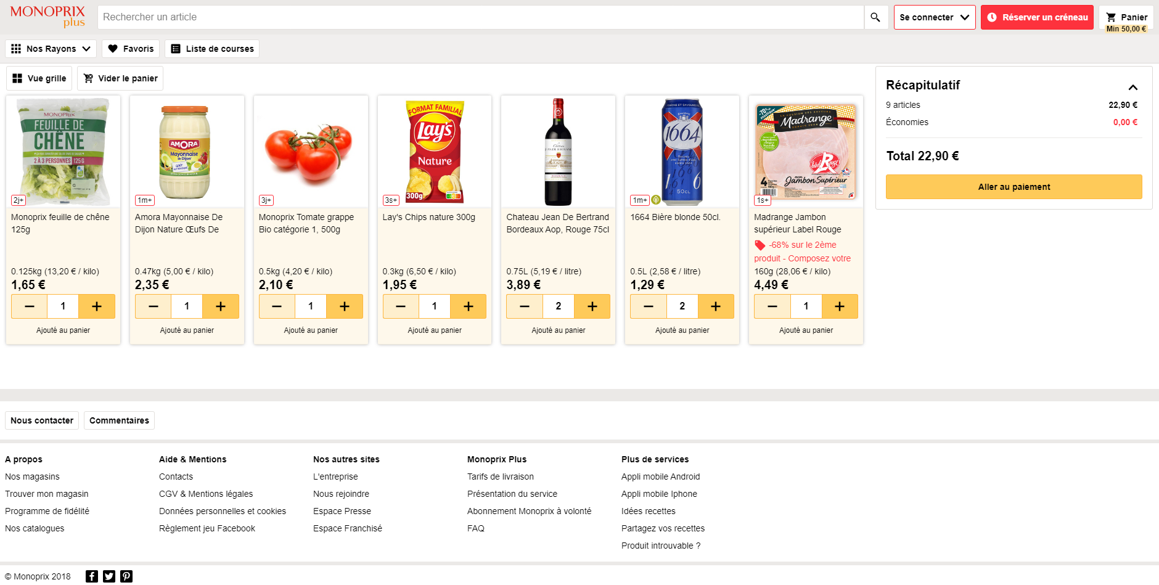Empty cart with Vider le panier
The image size is (1159, 585).
coord(120,78)
